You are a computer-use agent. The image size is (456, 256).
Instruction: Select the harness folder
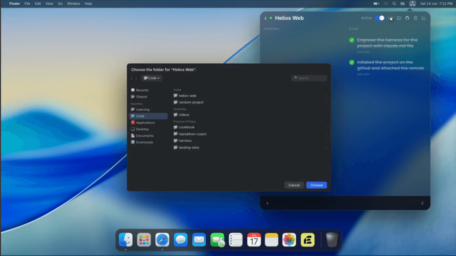pyautogui.click(x=250, y=141)
